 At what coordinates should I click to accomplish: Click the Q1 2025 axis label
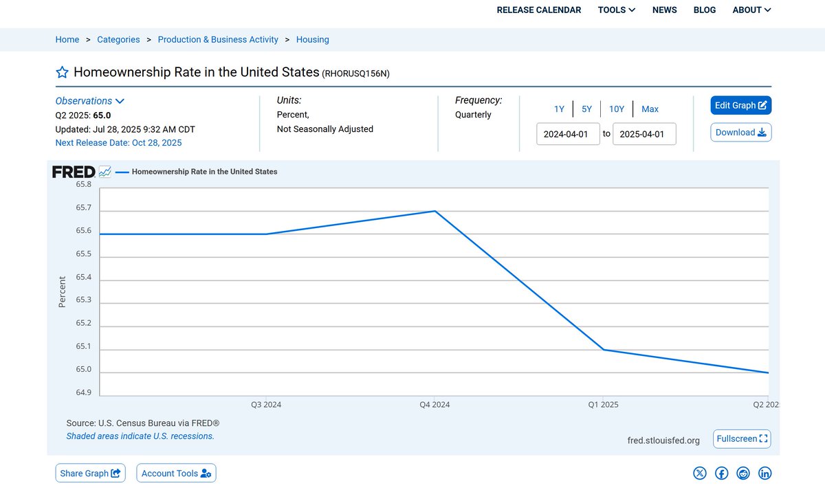tap(603, 405)
